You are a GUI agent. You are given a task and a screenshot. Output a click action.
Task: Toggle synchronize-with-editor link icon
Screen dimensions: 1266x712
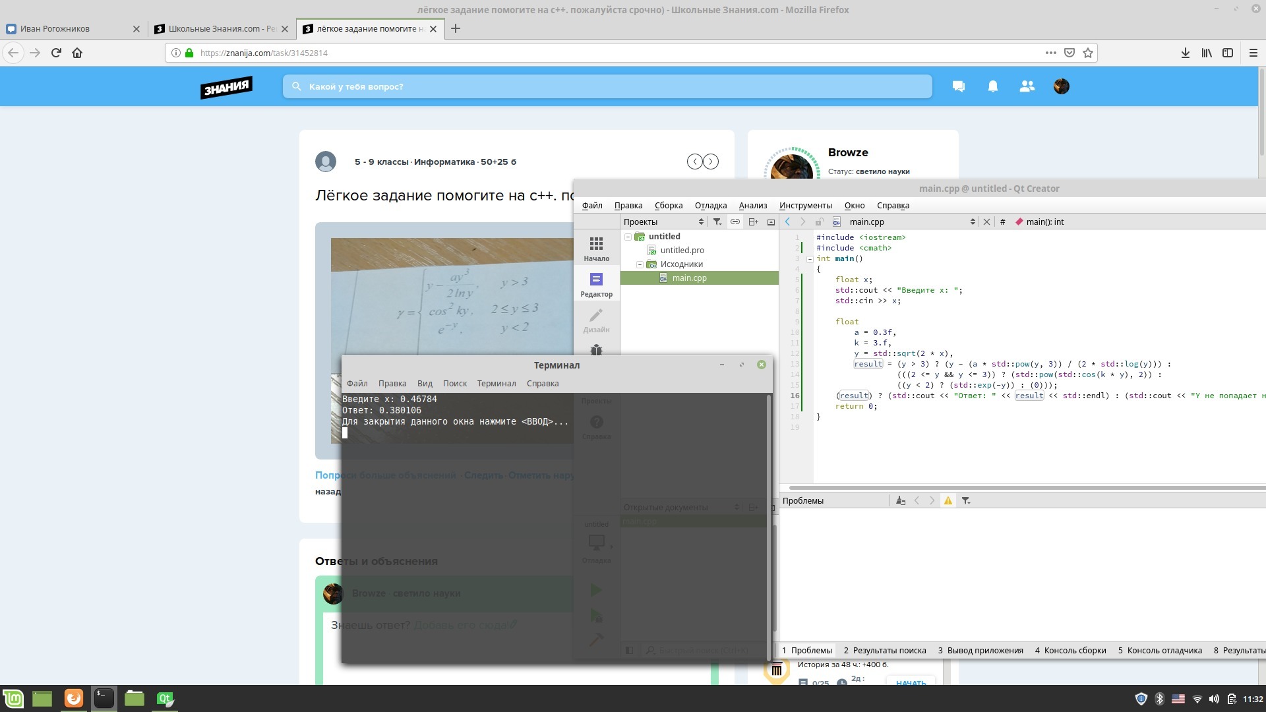735,222
